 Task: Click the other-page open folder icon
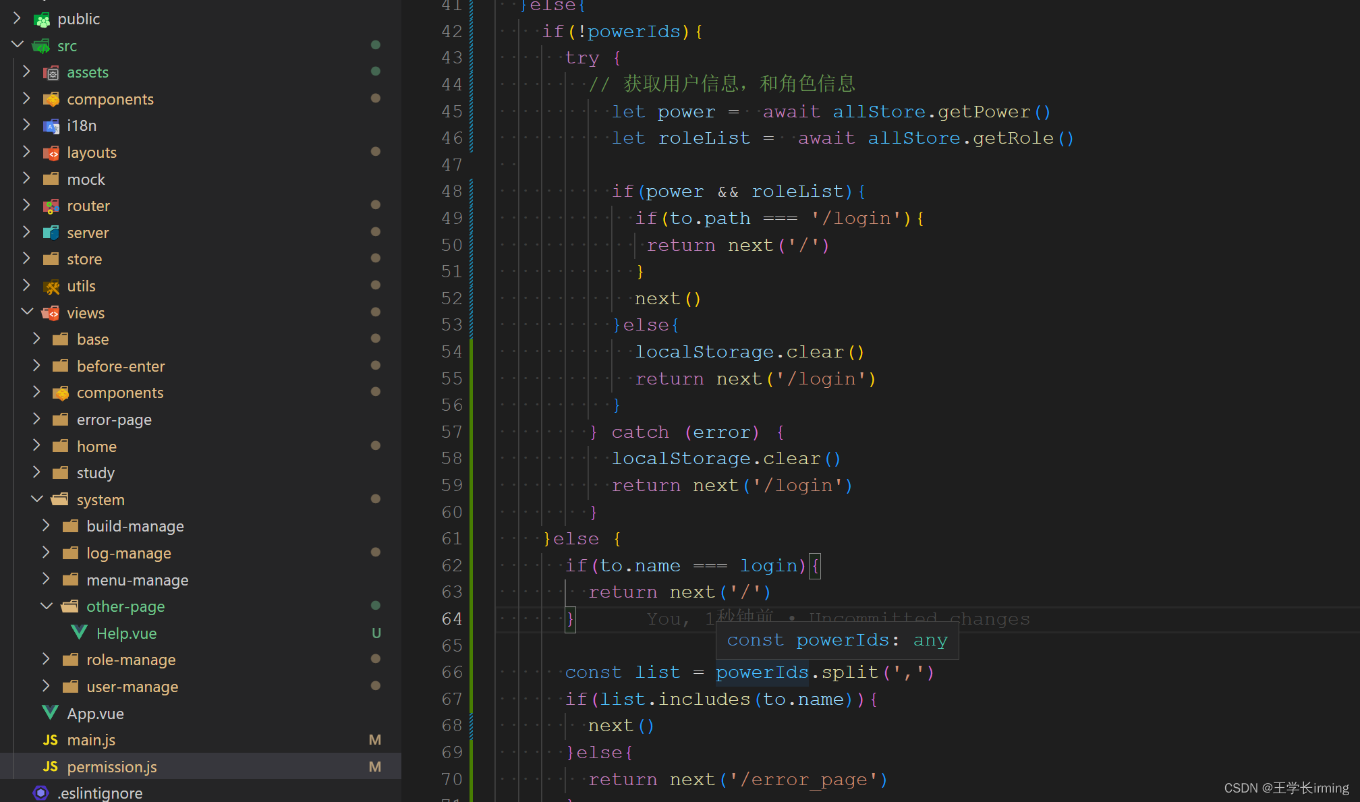[70, 606]
